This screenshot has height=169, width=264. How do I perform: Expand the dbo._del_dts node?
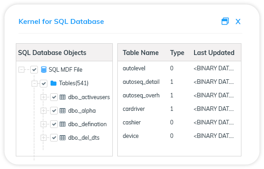point(43,138)
